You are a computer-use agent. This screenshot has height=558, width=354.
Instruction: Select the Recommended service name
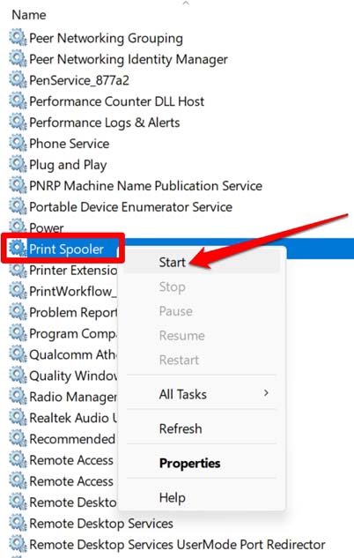[72, 439]
